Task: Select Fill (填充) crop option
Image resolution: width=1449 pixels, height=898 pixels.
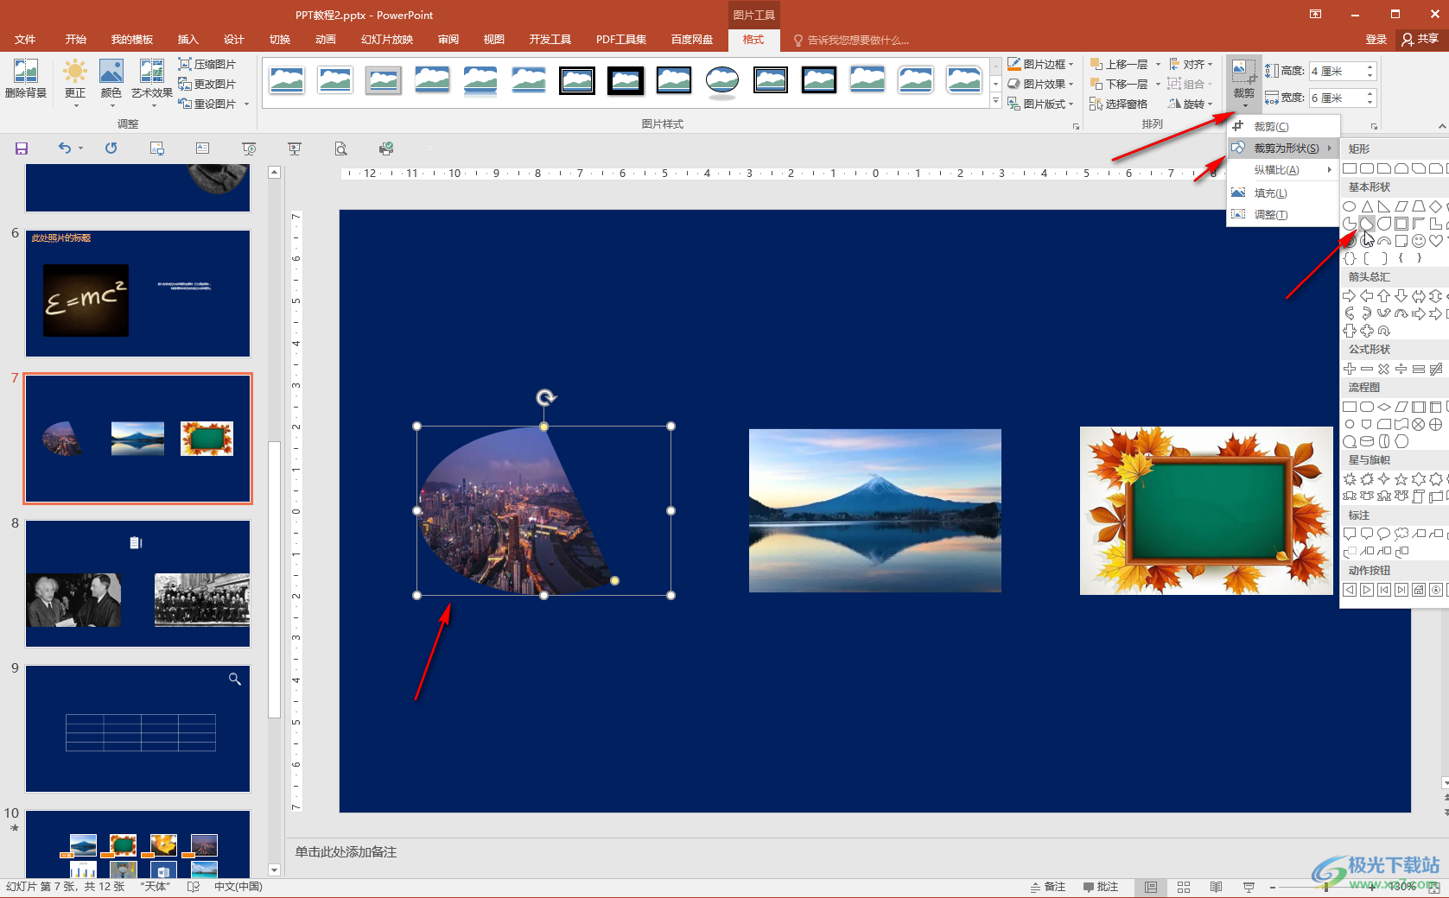Action: coord(1283,193)
